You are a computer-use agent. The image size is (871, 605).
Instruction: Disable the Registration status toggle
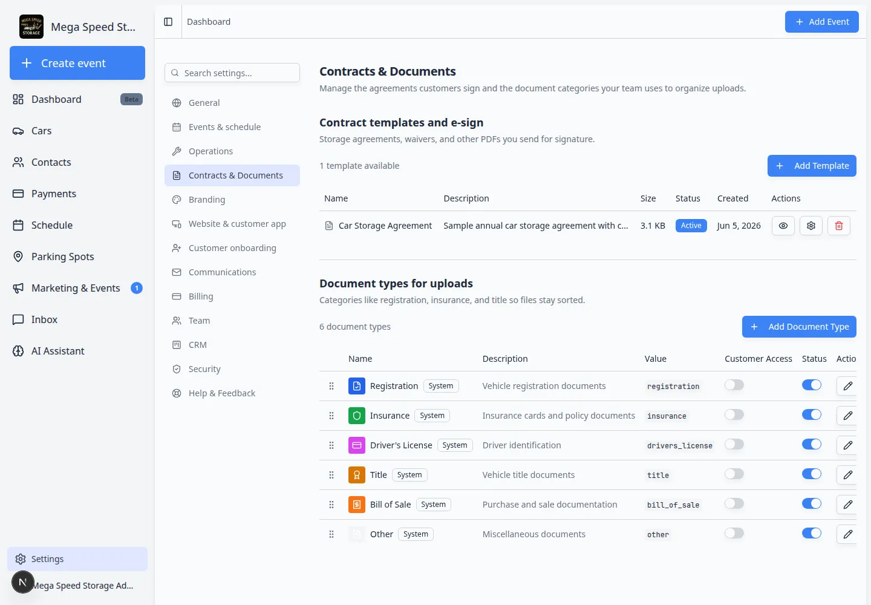[812, 385]
